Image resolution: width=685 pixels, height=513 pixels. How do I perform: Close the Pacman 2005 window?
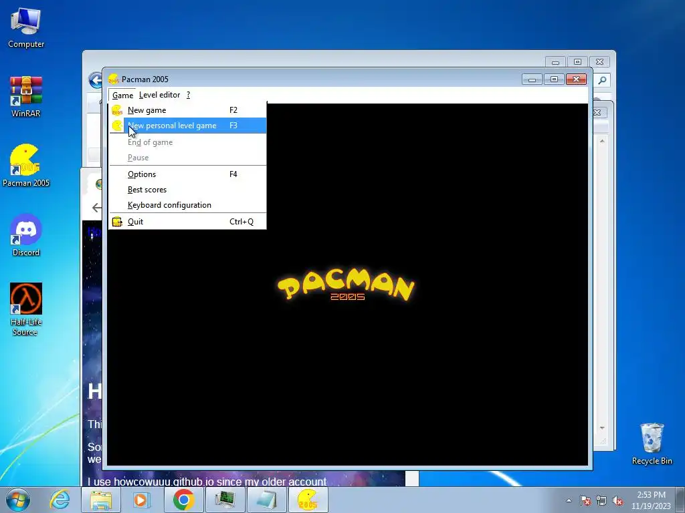[x=576, y=79]
